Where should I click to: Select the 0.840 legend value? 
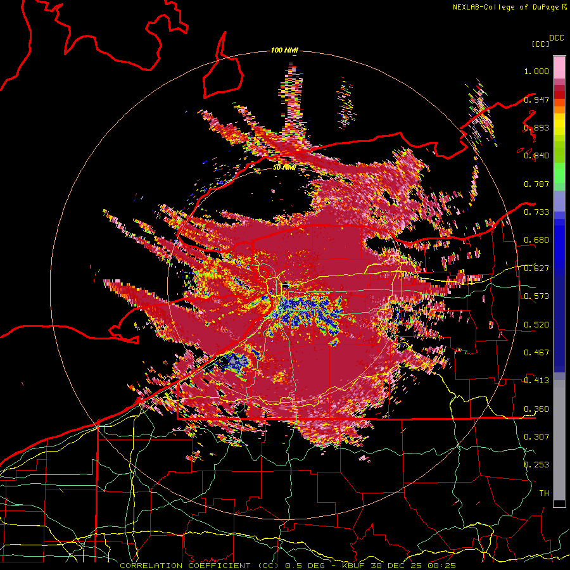(536, 156)
